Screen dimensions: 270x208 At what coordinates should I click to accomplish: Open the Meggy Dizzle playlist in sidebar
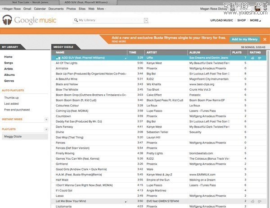point(13,136)
